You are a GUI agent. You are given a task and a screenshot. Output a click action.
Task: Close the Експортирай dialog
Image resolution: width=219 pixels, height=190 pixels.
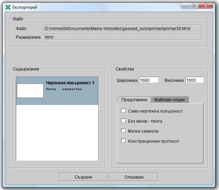point(206,6)
